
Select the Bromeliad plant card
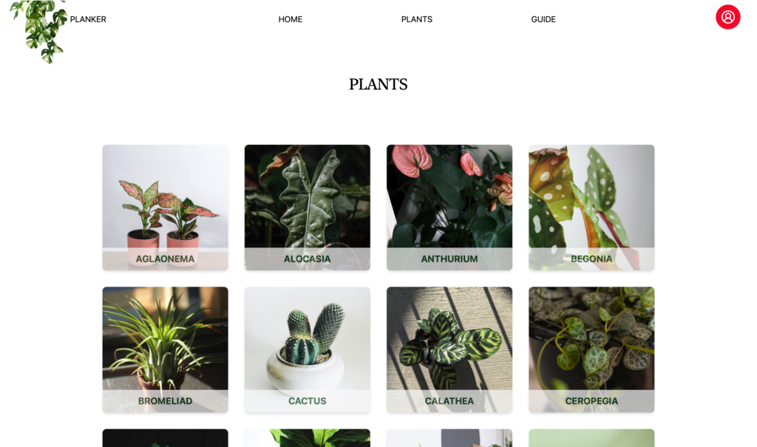click(x=165, y=349)
